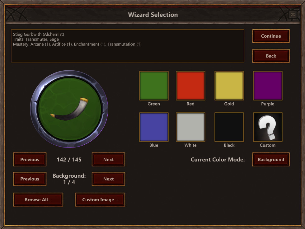The image size is (305, 229).
Task: Click Continue to confirm wizard selection
Action: [271, 36]
